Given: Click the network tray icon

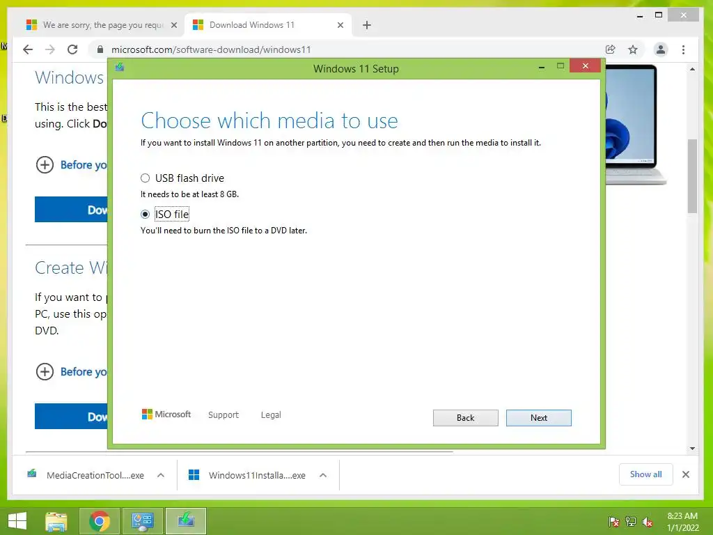Looking at the screenshot, I should click(631, 521).
